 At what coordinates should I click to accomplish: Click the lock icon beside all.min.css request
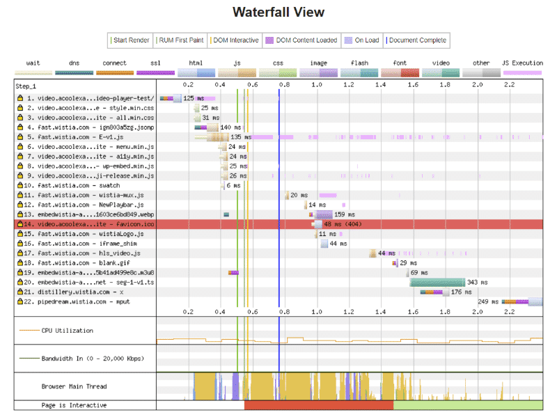click(20, 118)
